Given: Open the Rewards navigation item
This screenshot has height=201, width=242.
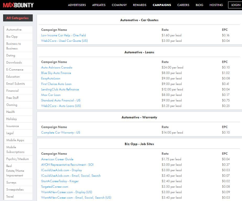Looking at the screenshot, I should pyautogui.click(x=140, y=5).
